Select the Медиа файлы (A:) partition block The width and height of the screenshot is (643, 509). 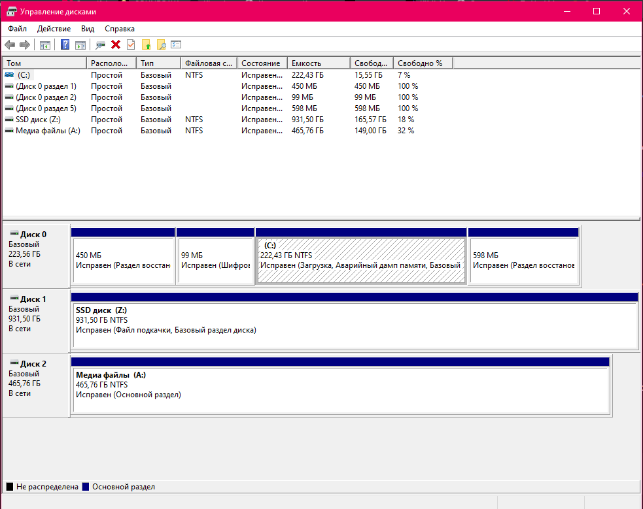point(340,390)
